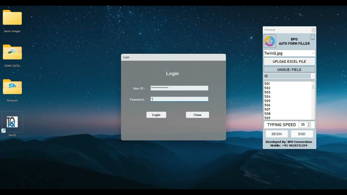This screenshot has height=195, width=347.
Task: Select ID 506 in the list
Action: 267,105
